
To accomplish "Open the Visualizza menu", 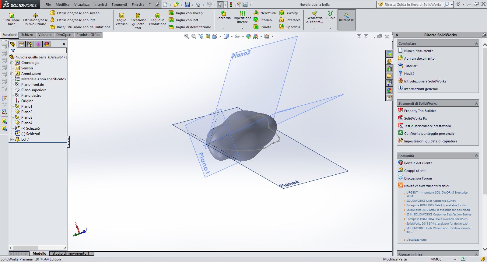I will pos(82,5).
